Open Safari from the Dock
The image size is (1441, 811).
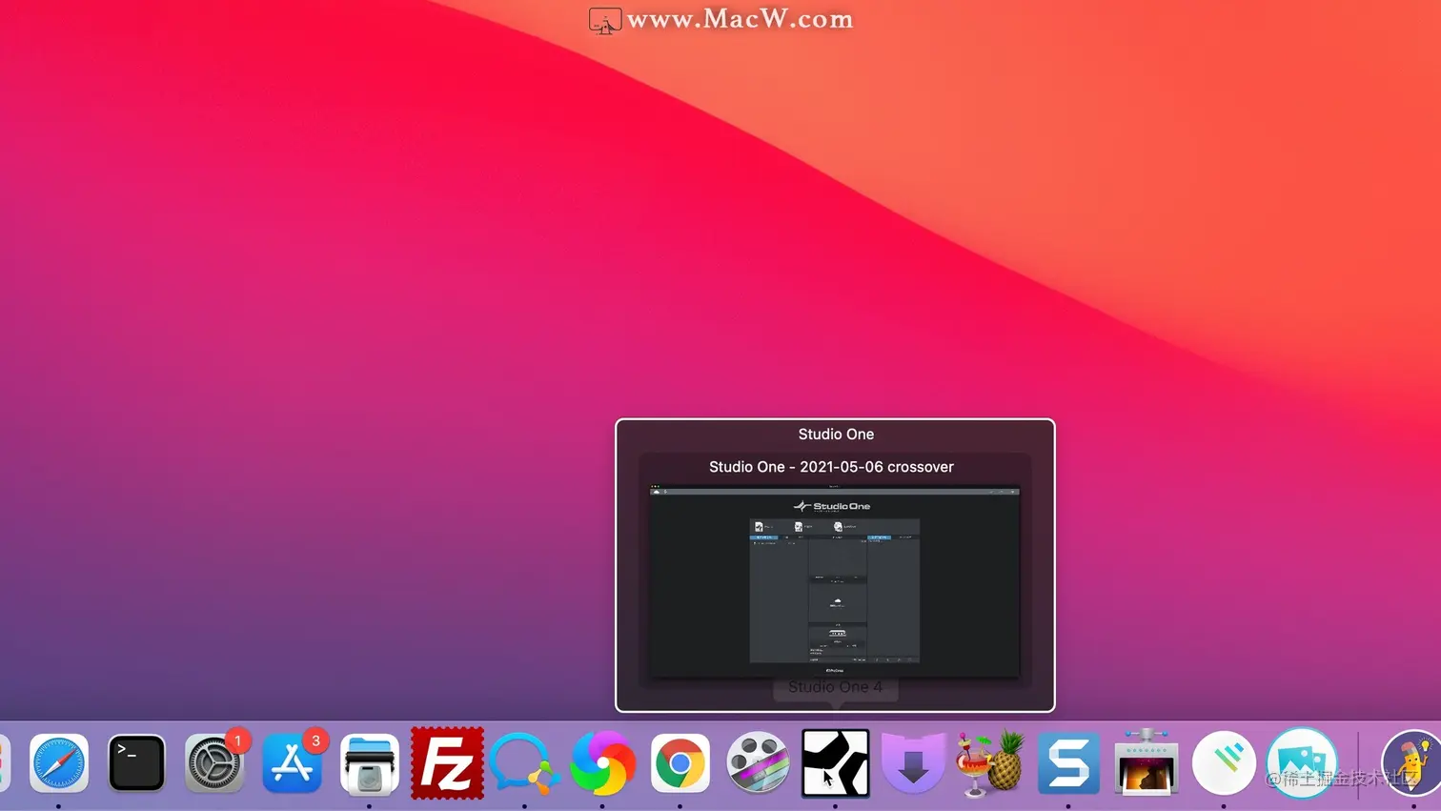click(59, 763)
